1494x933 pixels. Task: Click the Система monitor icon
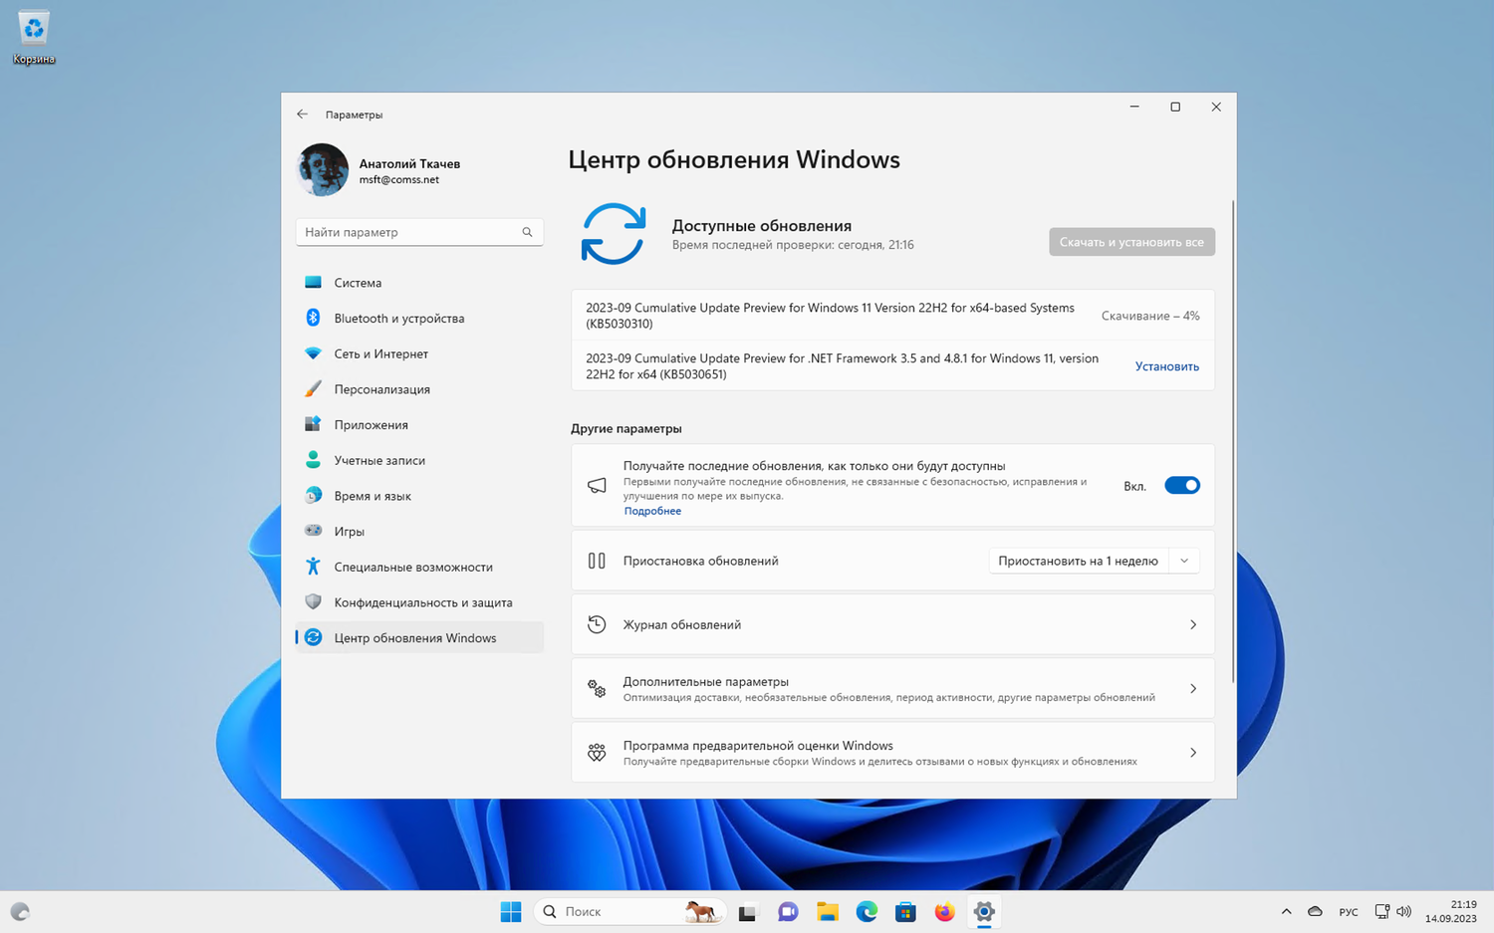313,283
